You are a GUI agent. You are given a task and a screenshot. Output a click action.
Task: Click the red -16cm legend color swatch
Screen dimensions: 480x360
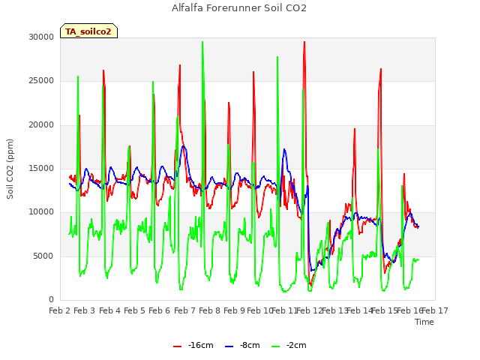pyautogui.click(x=177, y=346)
